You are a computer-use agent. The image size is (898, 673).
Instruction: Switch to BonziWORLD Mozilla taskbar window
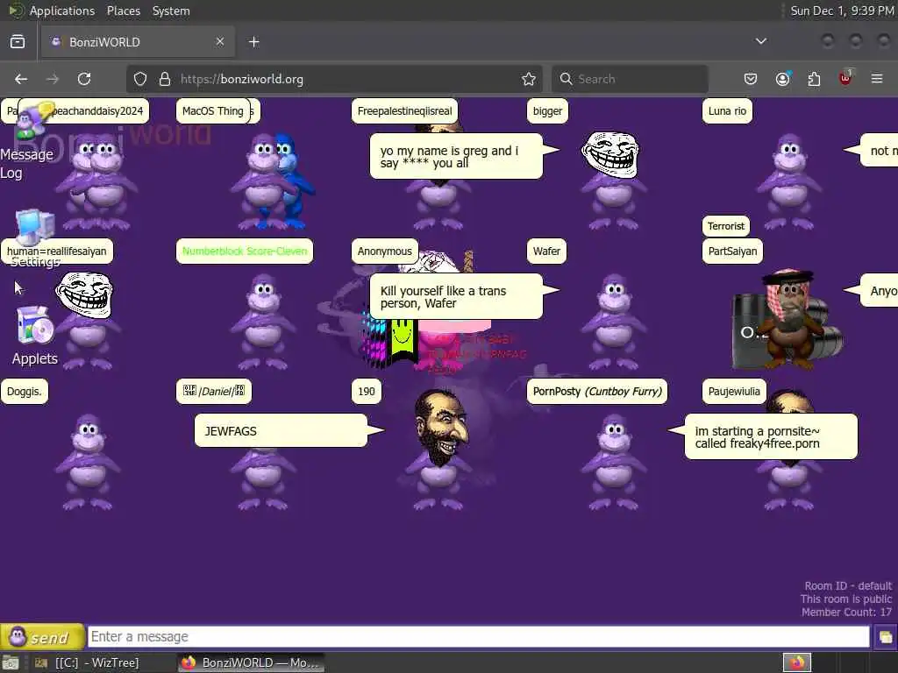click(252, 662)
